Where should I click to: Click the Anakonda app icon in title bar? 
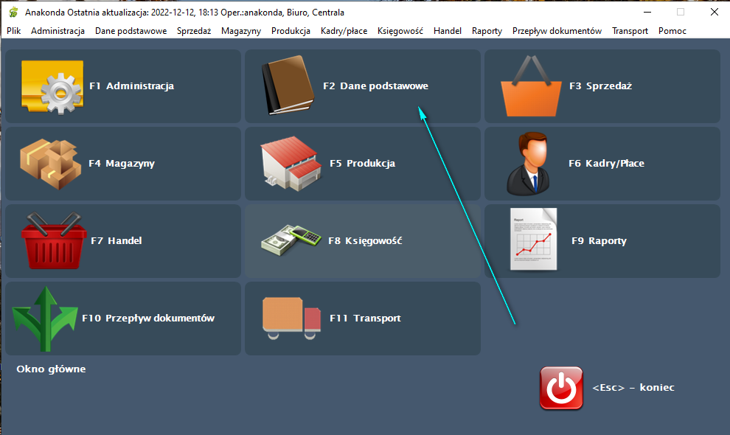(x=13, y=12)
